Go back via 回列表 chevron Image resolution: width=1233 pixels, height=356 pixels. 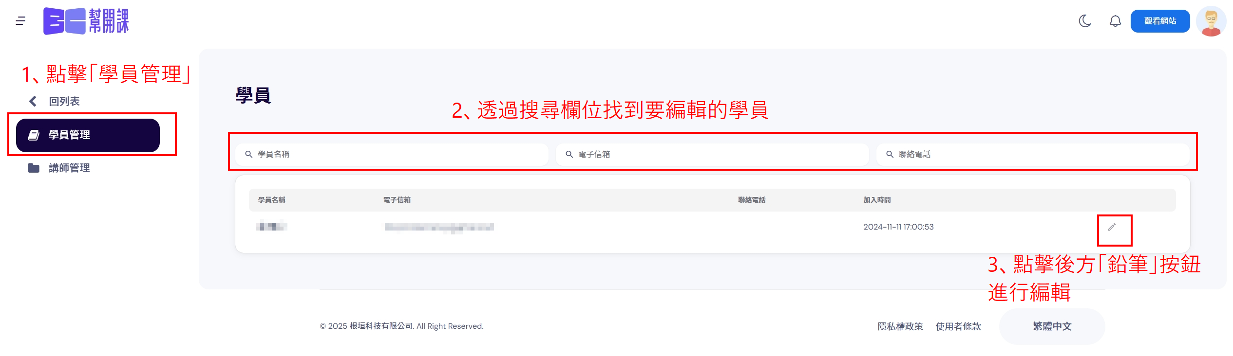pos(33,101)
